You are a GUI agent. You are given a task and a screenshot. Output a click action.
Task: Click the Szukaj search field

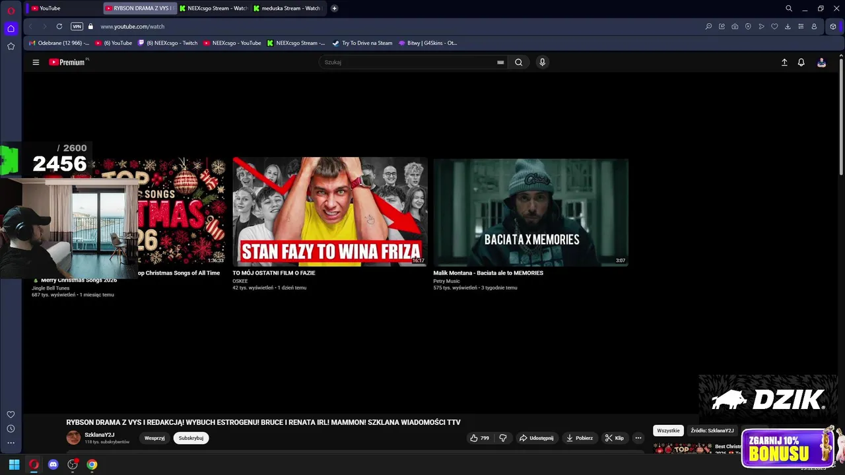click(x=408, y=62)
